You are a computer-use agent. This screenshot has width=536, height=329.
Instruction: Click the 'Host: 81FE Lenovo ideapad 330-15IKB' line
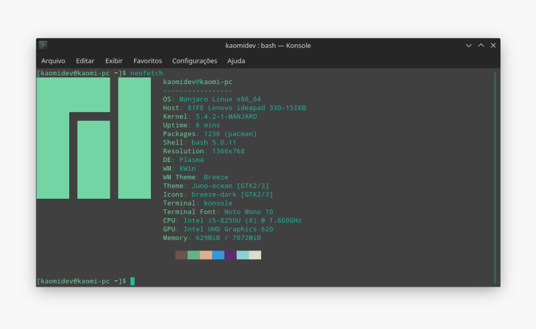[x=234, y=108]
